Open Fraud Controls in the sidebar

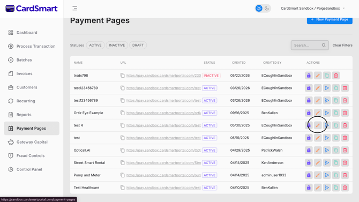[x=32, y=156]
